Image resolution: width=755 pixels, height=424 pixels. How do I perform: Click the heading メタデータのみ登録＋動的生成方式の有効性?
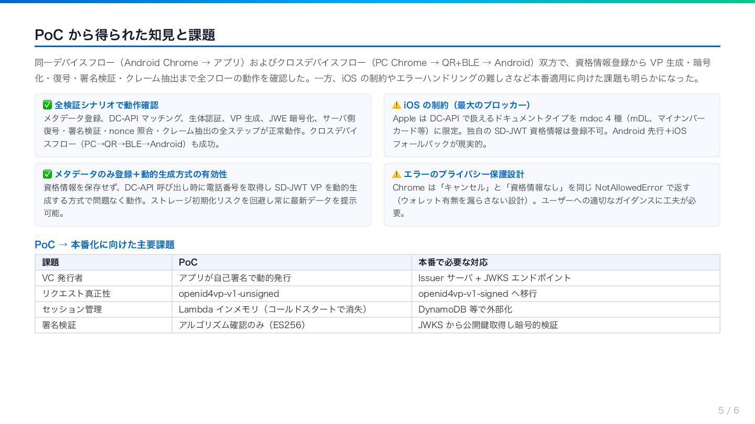141,174
